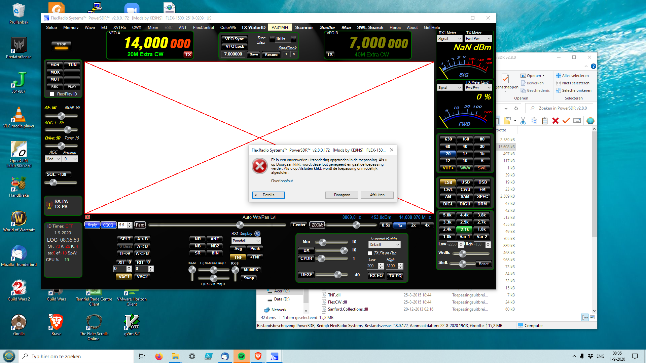Click Firefox icon in taskbar
This screenshot has height=363, width=646.
tap(159, 356)
